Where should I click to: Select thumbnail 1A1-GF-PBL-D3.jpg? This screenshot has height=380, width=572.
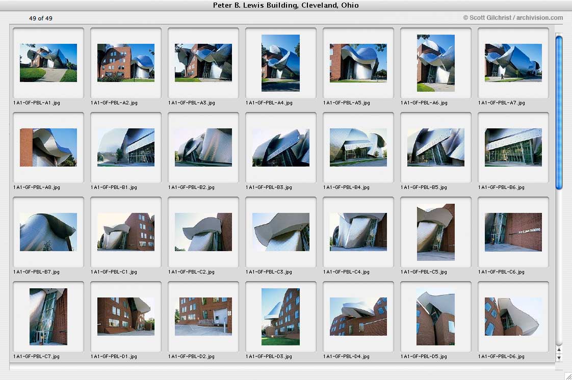(280, 317)
